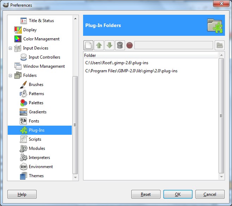Viewport: 232px width, 206px height.
Task: Open file chooser folder browse button
Action: (220, 45)
